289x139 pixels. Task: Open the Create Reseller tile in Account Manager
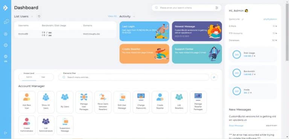(x=160, y=102)
